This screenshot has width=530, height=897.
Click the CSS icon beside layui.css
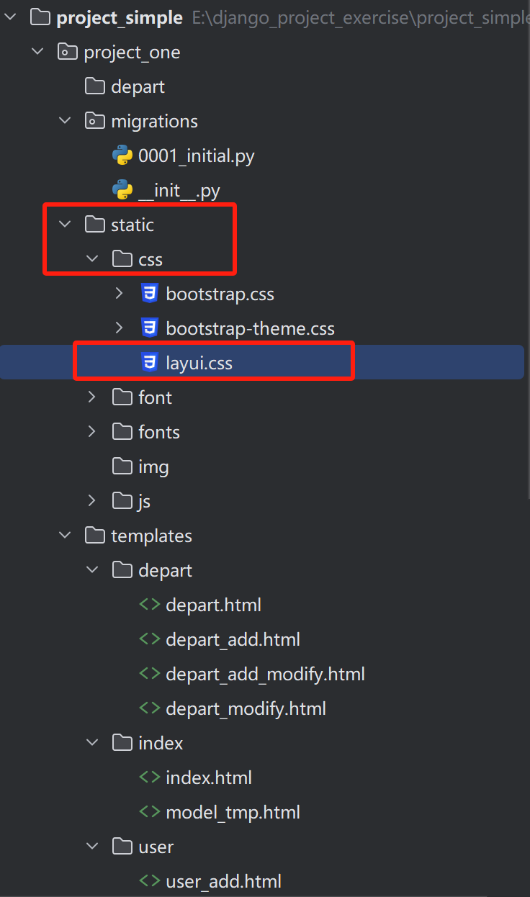pyautogui.click(x=150, y=363)
